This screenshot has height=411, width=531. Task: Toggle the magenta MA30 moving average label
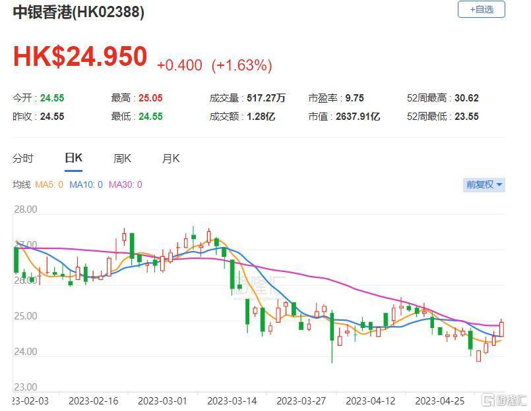pos(125,184)
